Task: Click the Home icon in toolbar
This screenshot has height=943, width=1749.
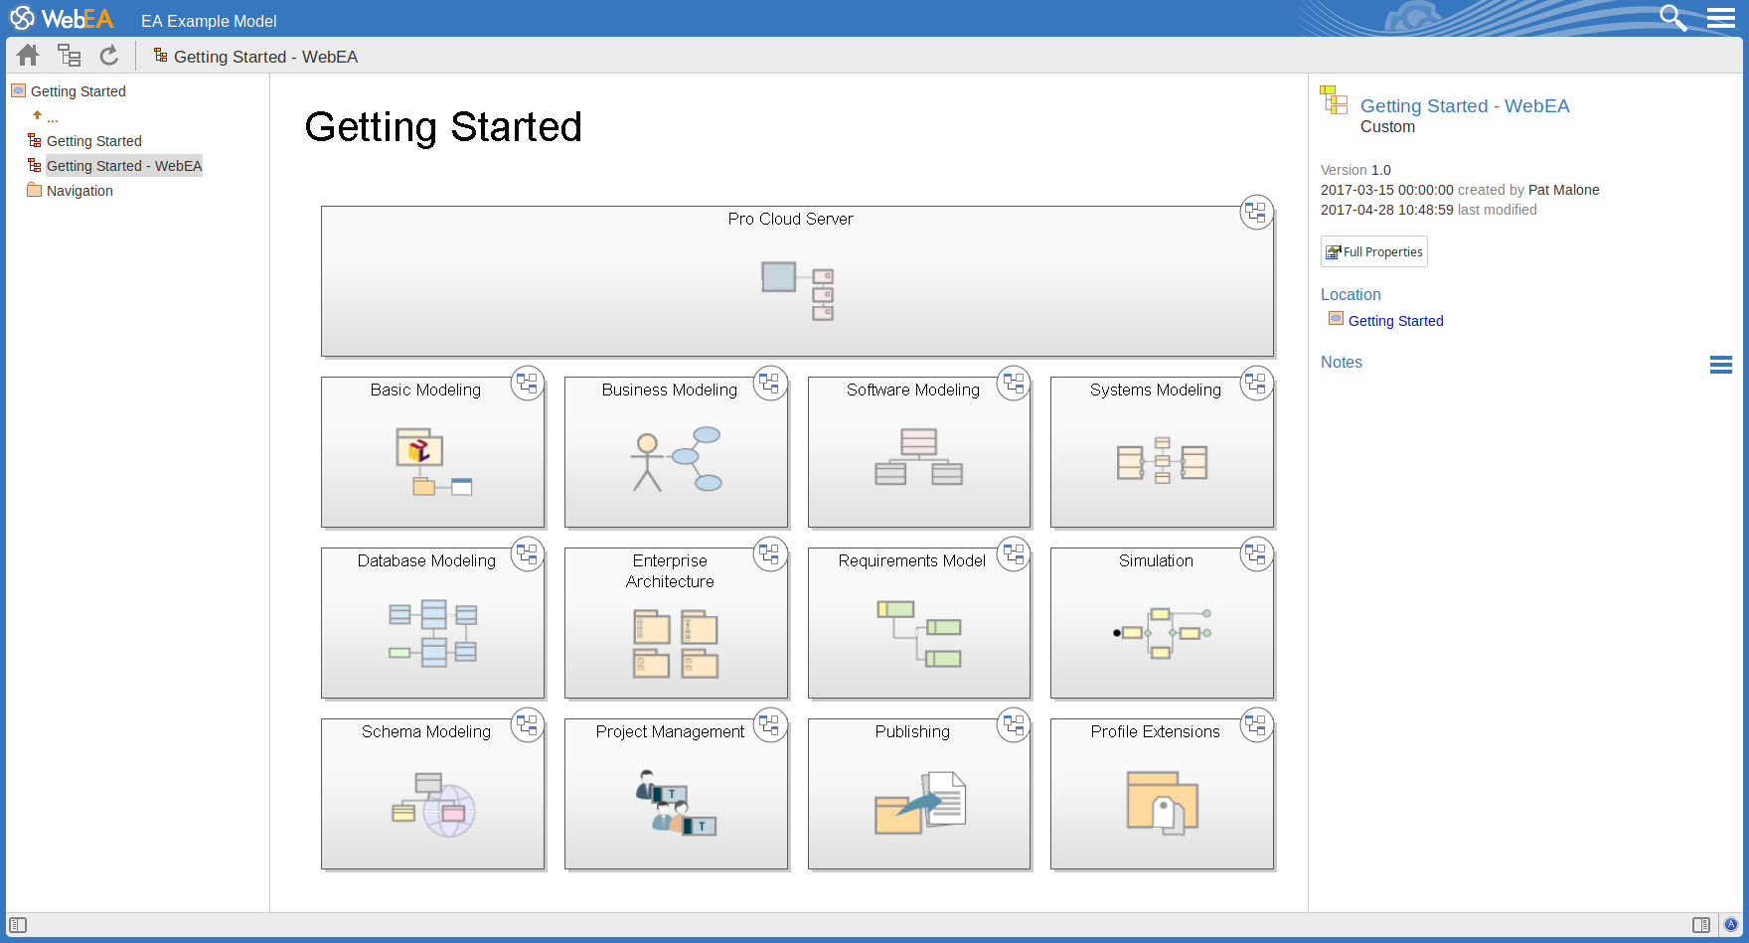Action: tap(28, 56)
